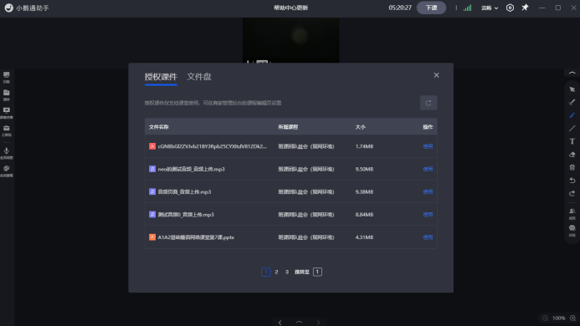Go to page 1 in pagination
The image size is (580, 326).
click(x=265, y=272)
